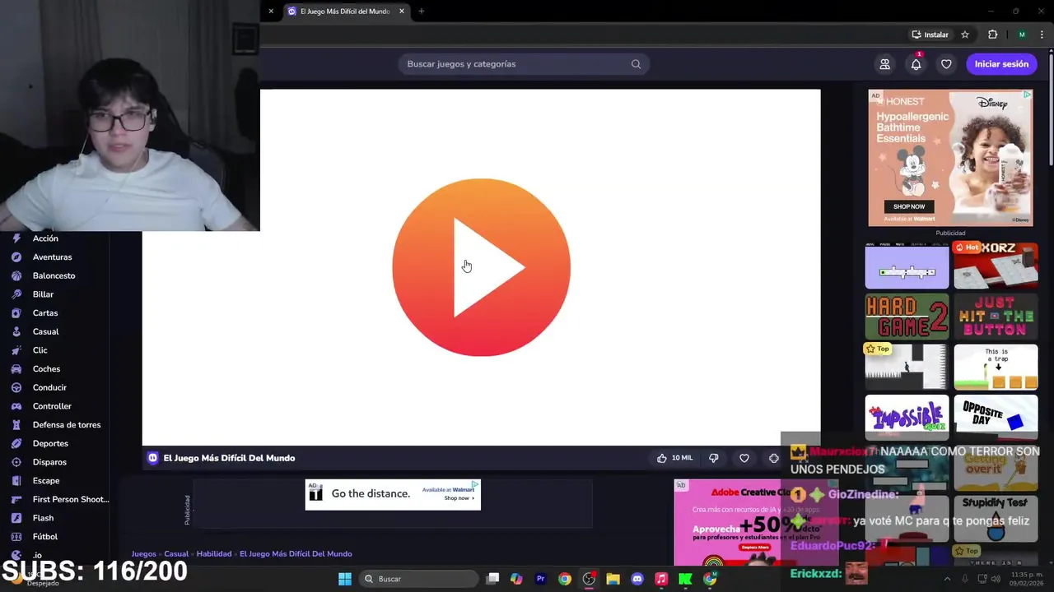Screen dimensions: 1054x592
Task: Click the Clic category icon in the sidebar
Action: (16, 350)
